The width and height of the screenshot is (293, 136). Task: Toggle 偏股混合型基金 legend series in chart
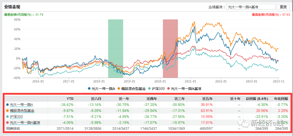coord(133,89)
